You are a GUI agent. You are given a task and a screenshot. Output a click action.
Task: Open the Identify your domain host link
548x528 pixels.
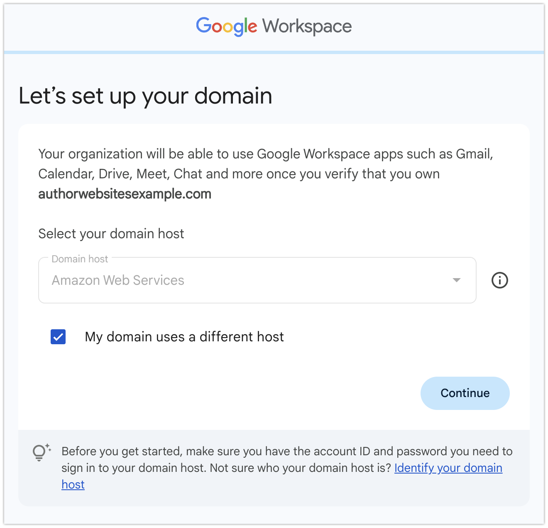pyautogui.click(x=448, y=468)
